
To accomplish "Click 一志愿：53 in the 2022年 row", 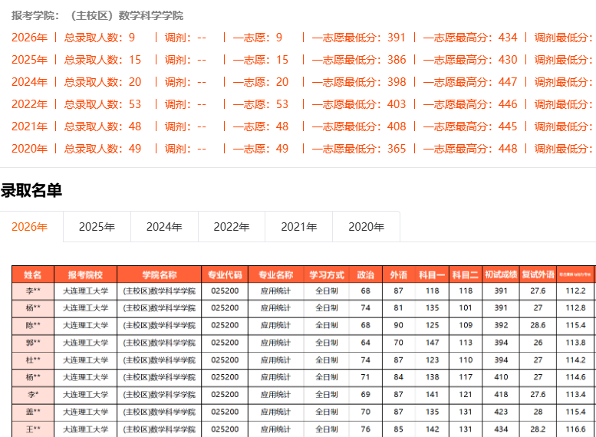I will 261,104.
